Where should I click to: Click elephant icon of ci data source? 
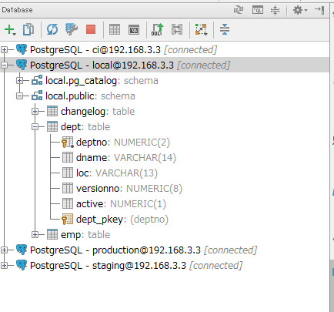click(x=22, y=49)
